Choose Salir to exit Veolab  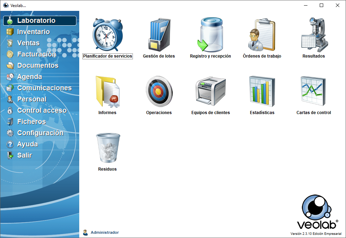(x=25, y=156)
